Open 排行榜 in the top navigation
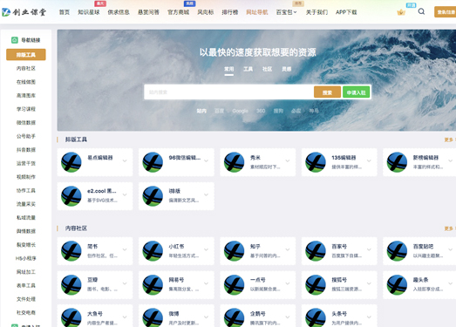Viewport: 456px width, 327px height. pos(230,12)
